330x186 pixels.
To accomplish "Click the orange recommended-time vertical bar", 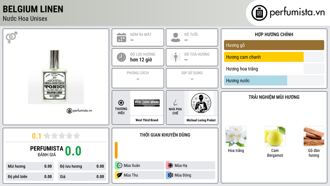I will pos(116,150).
